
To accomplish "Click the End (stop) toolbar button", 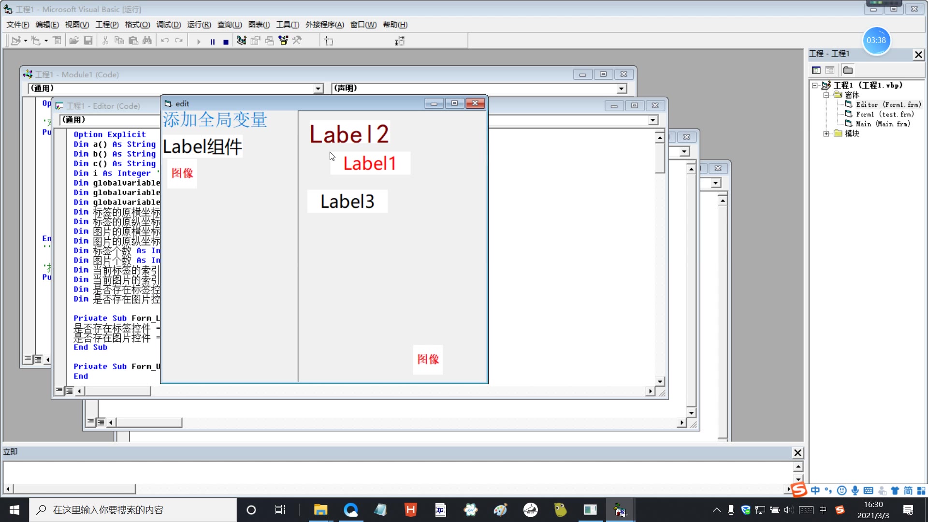I will [x=226, y=42].
